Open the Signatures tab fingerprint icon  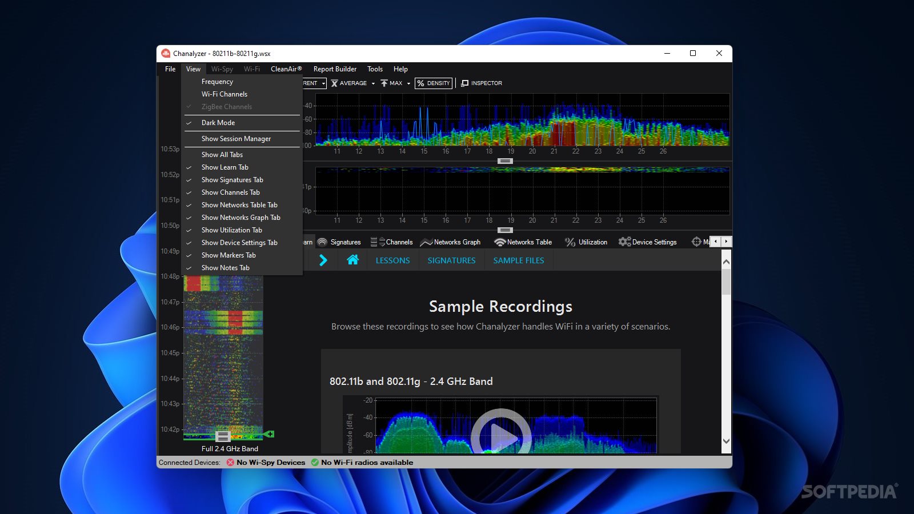[x=322, y=242]
